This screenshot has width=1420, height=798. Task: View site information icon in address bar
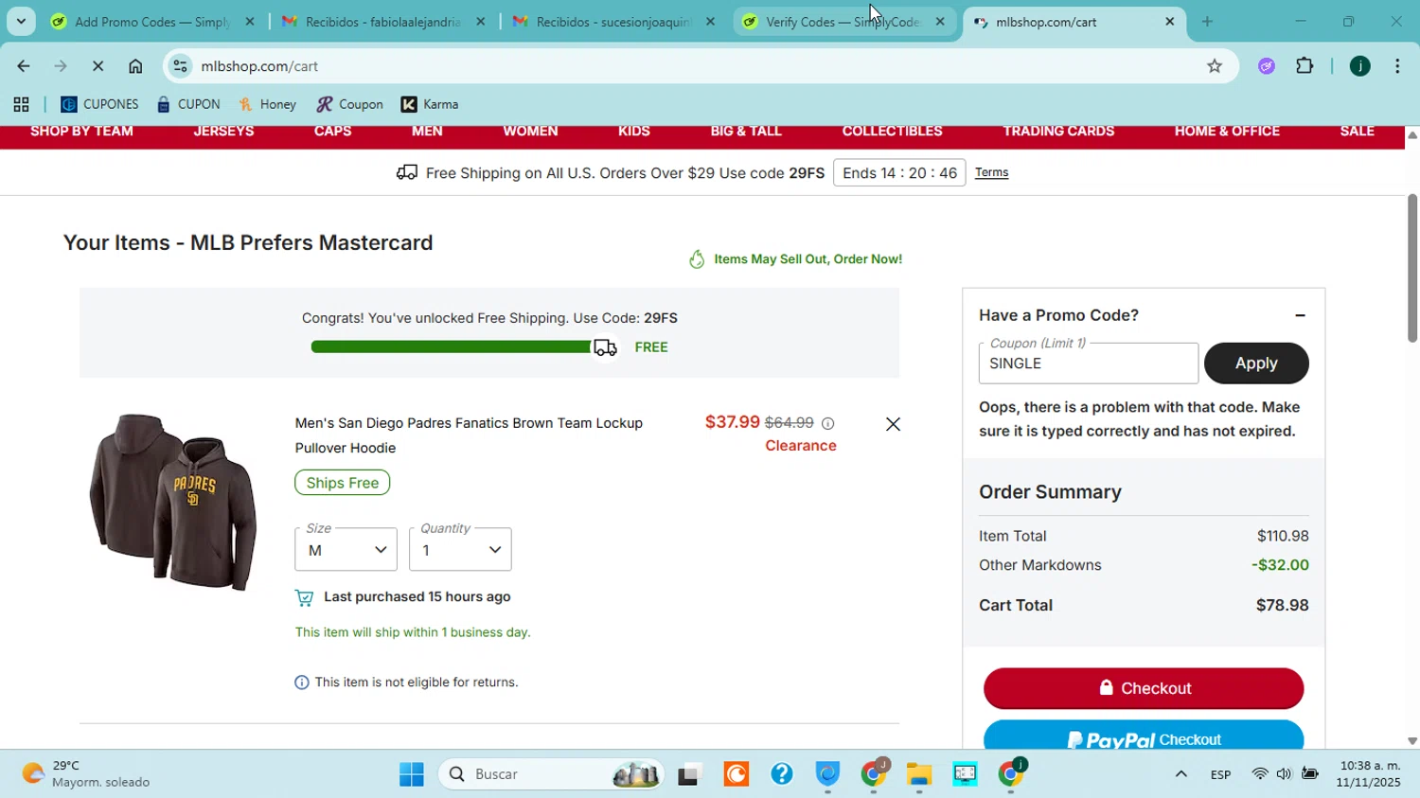tap(181, 66)
